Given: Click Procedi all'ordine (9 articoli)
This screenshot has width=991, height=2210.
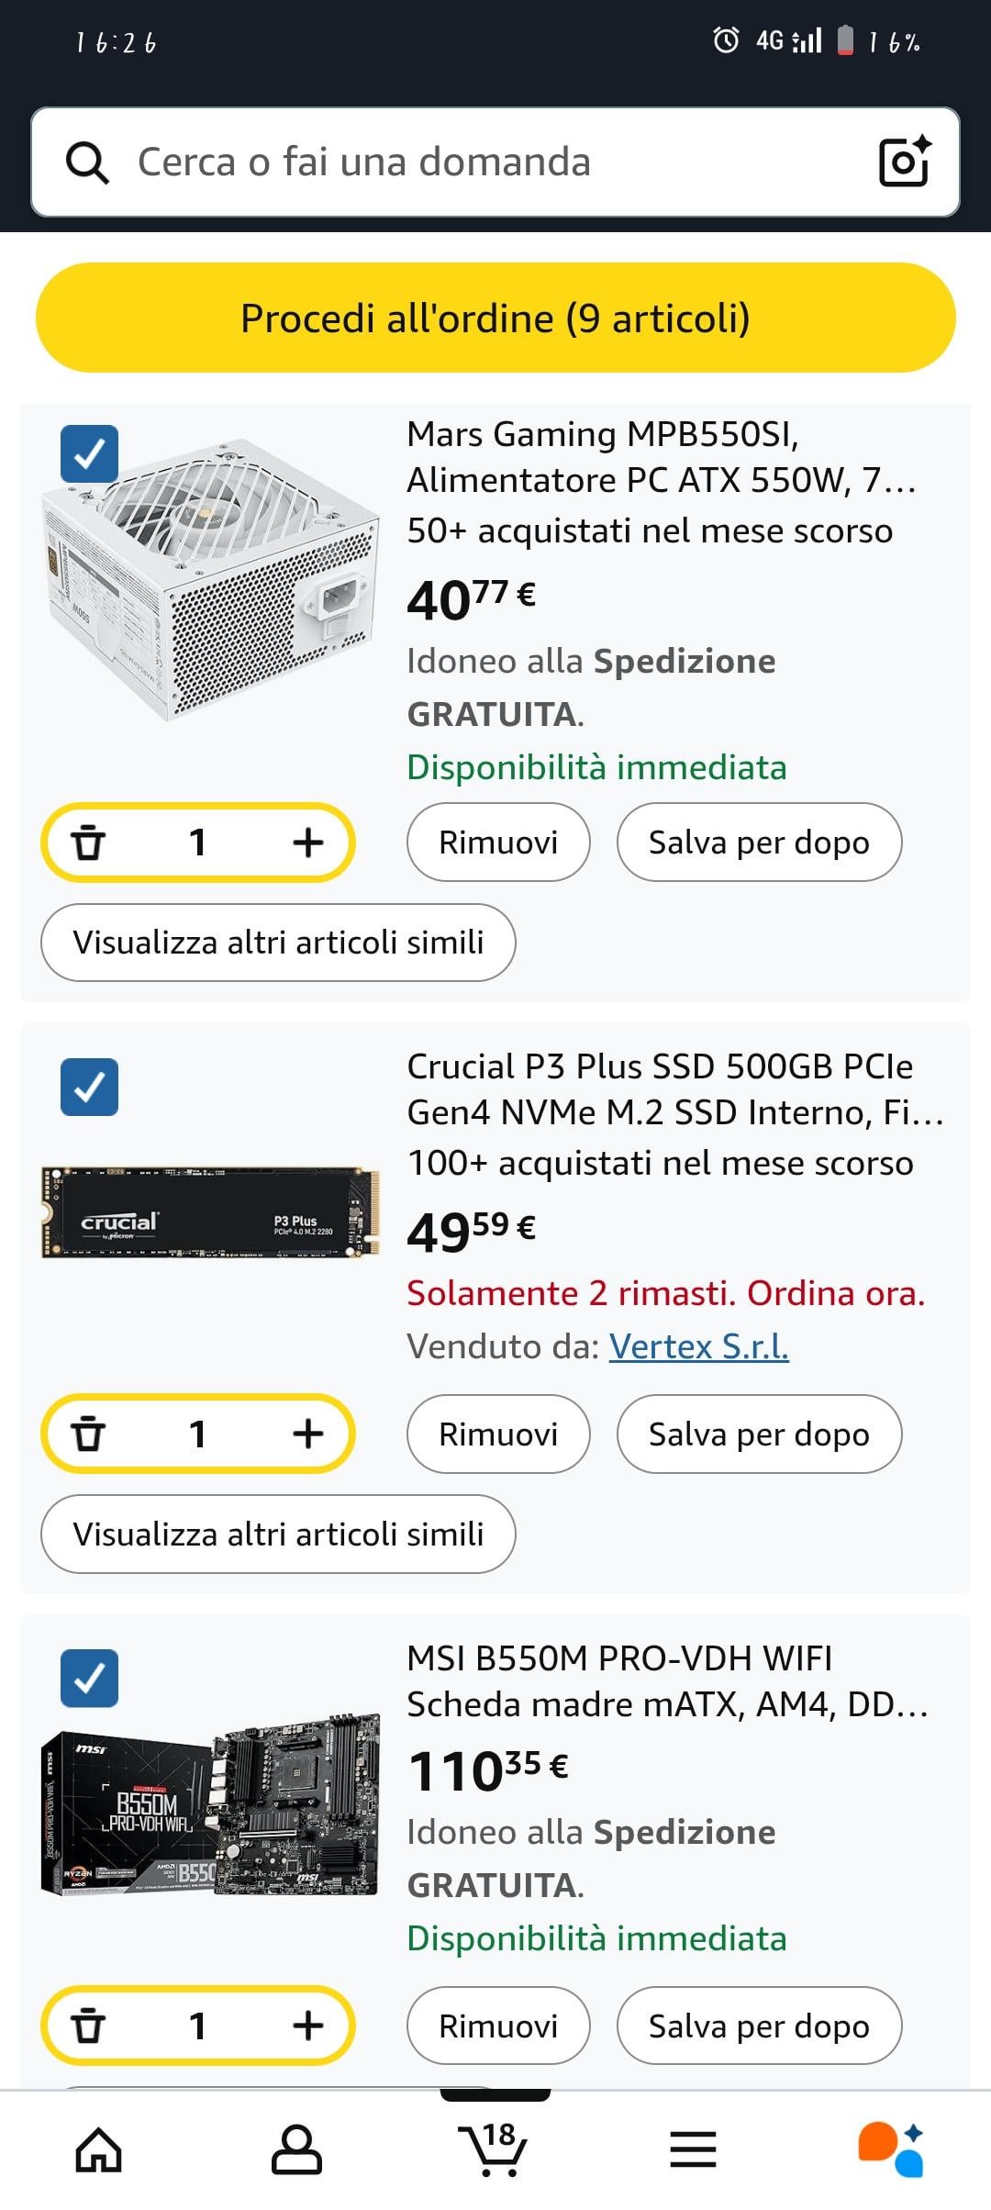Looking at the screenshot, I should coord(495,318).
